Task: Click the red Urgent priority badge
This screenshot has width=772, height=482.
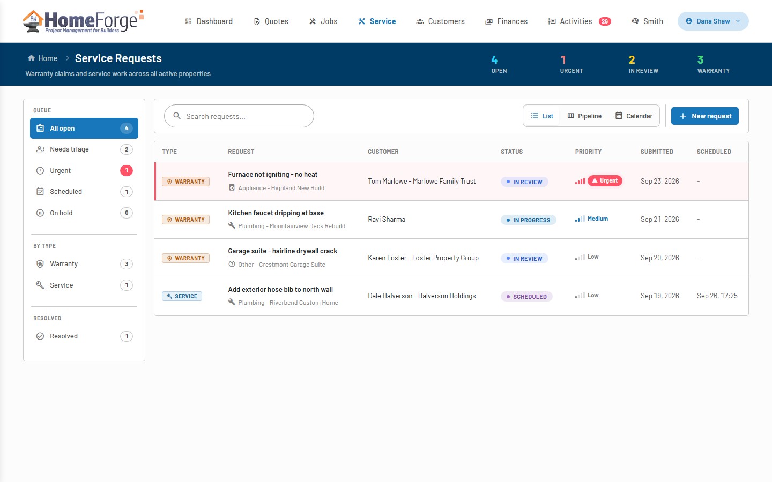Action: [605, 181]
